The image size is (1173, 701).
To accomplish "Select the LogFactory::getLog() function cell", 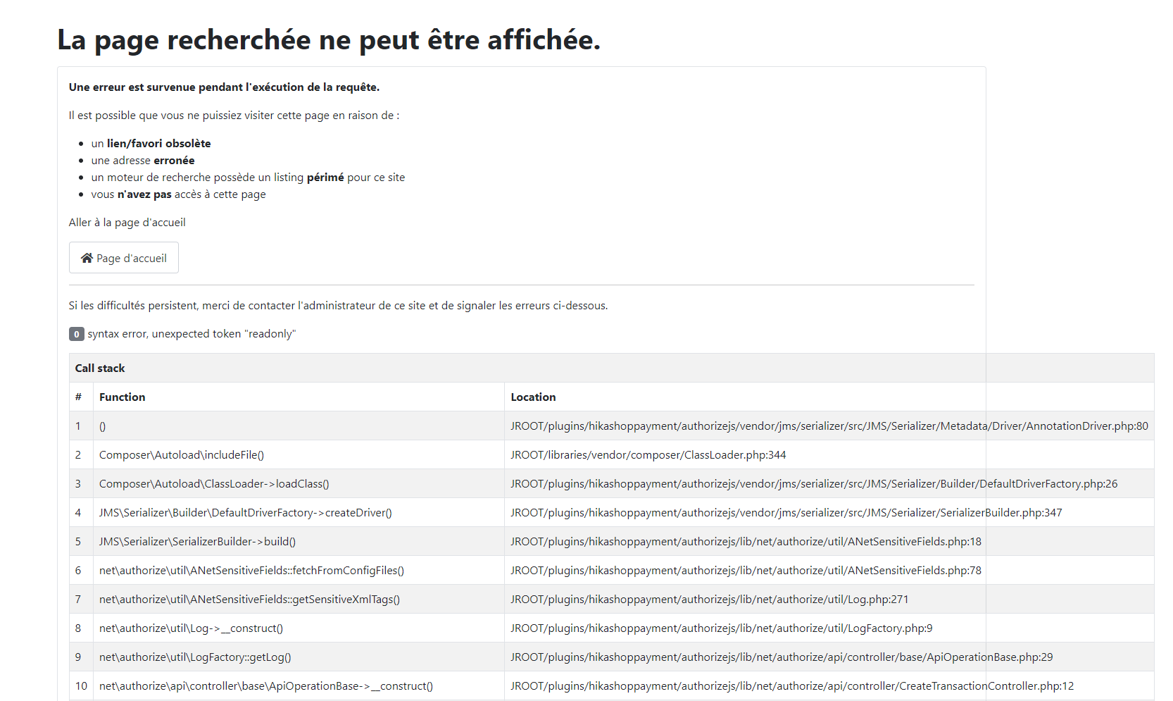I will tap(195, 657).
